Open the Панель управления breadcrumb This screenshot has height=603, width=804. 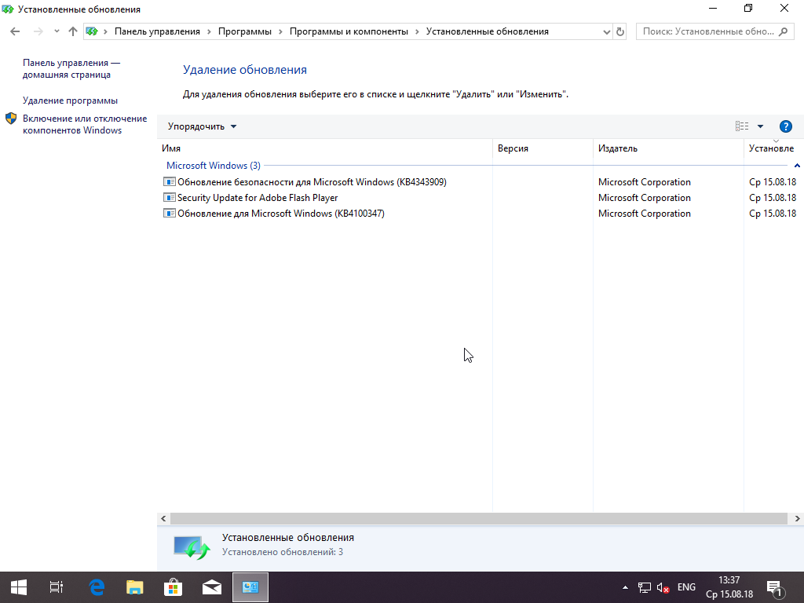point(157,31)
